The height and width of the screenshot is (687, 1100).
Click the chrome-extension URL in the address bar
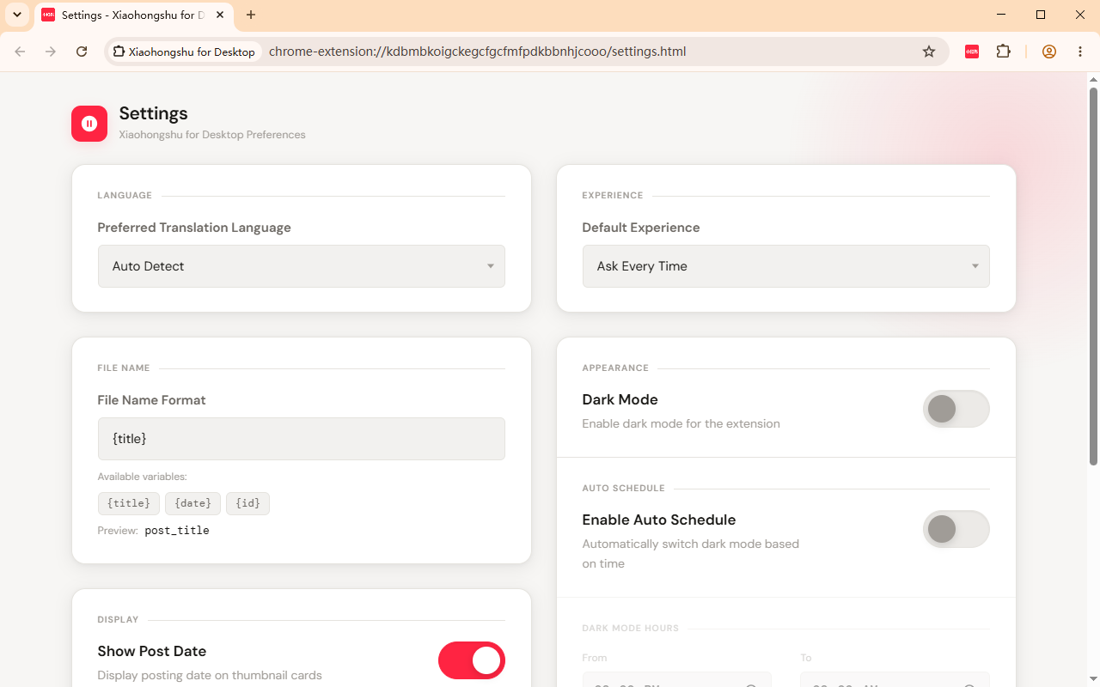(478, 52)
